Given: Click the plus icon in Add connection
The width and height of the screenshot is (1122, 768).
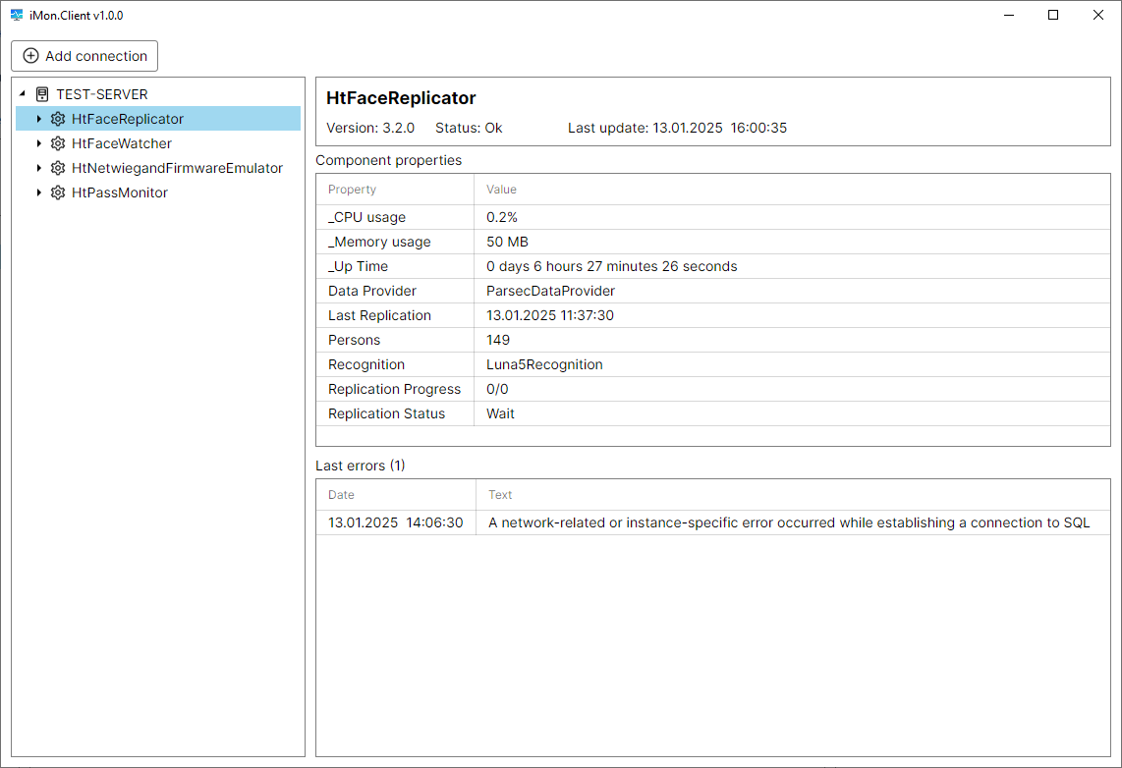Looking at the screenshot, I should click(30, 56).
